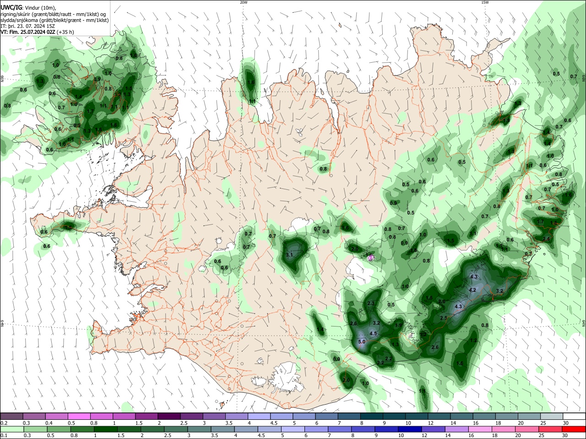Image resolution: width=586 pixels, height=439 pixels.
Task: Click the '2.4' precipitation value near the east coast
Action: 546,239
